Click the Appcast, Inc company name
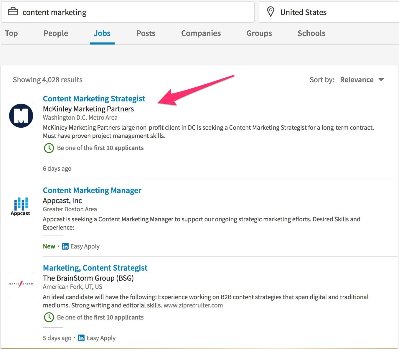Viewport: 399px width, 349px height. coord(62,201)
